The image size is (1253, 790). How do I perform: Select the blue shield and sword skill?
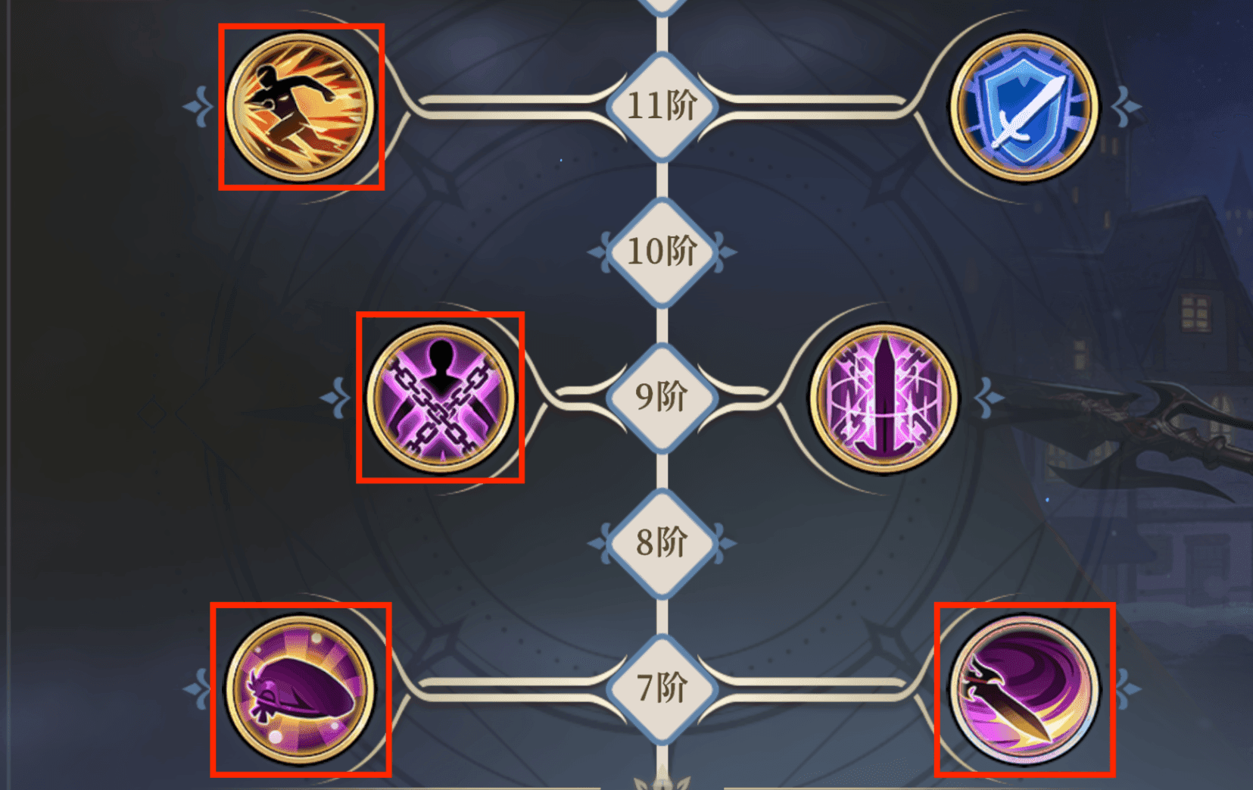(1024, 107)
